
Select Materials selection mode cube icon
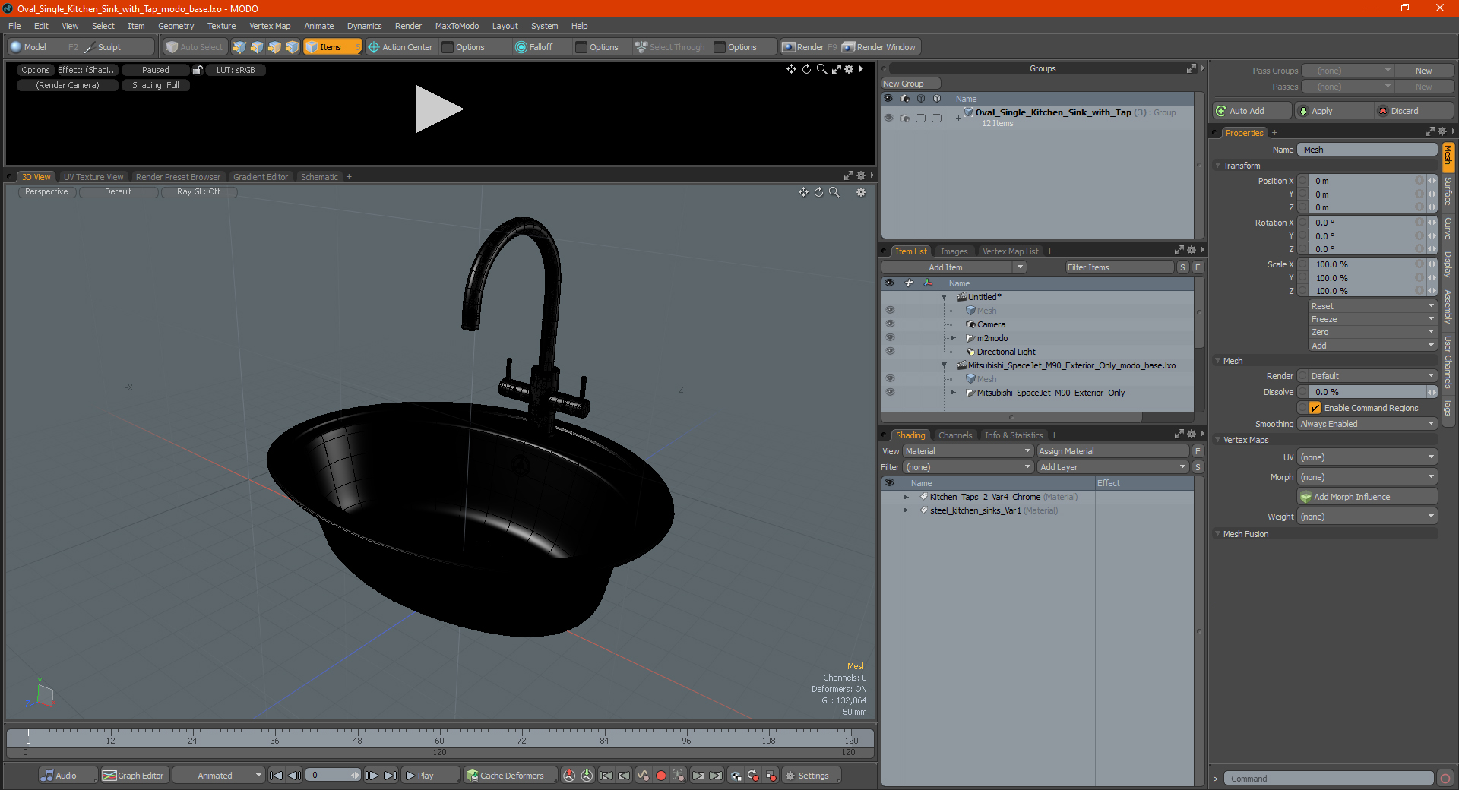point(292,47)
